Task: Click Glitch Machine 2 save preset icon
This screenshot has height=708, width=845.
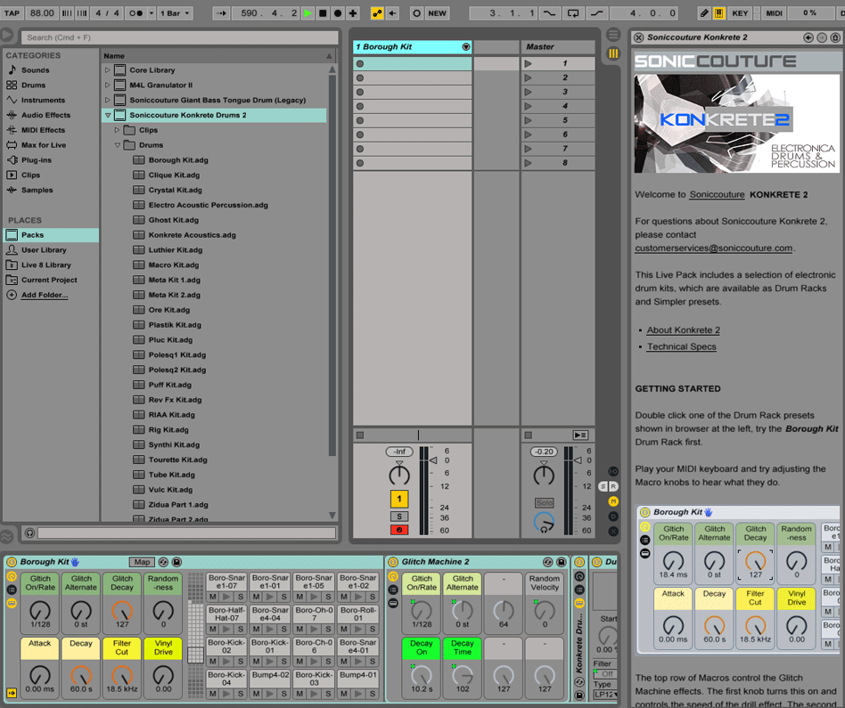Action: (x=561, y=562)
